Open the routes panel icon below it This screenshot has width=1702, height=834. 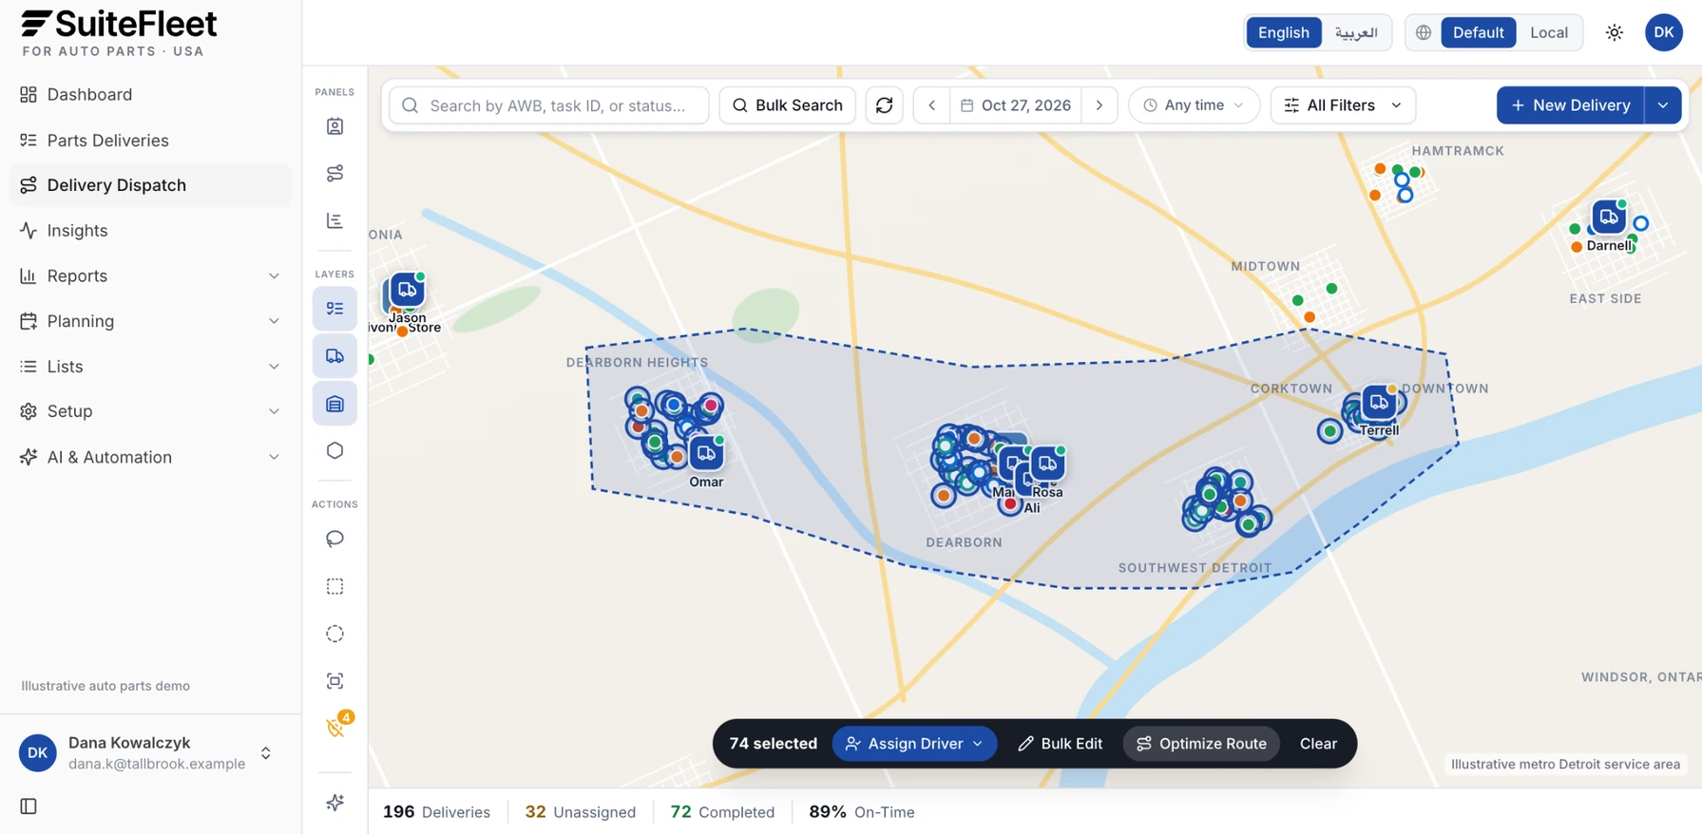pyautogui.click(x=335, y=173)
